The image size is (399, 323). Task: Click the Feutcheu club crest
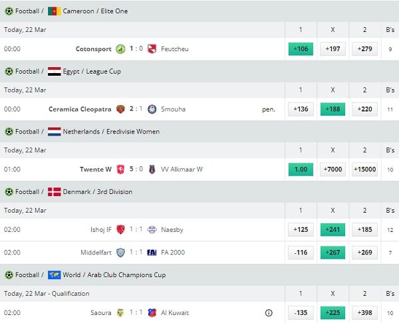[152, 49]
